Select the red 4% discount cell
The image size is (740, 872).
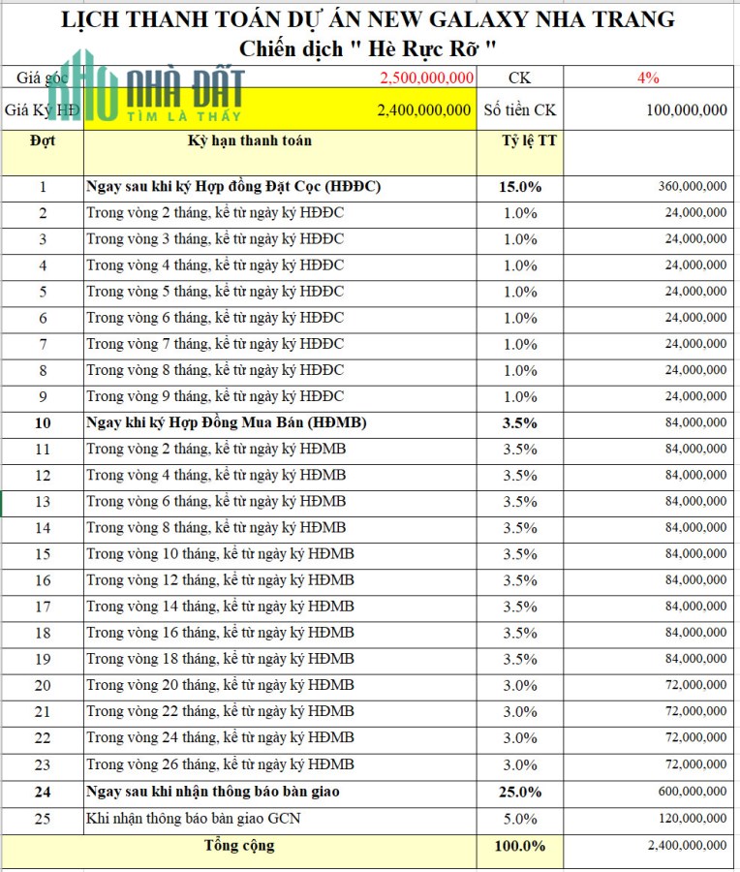(x=648, y=78)
